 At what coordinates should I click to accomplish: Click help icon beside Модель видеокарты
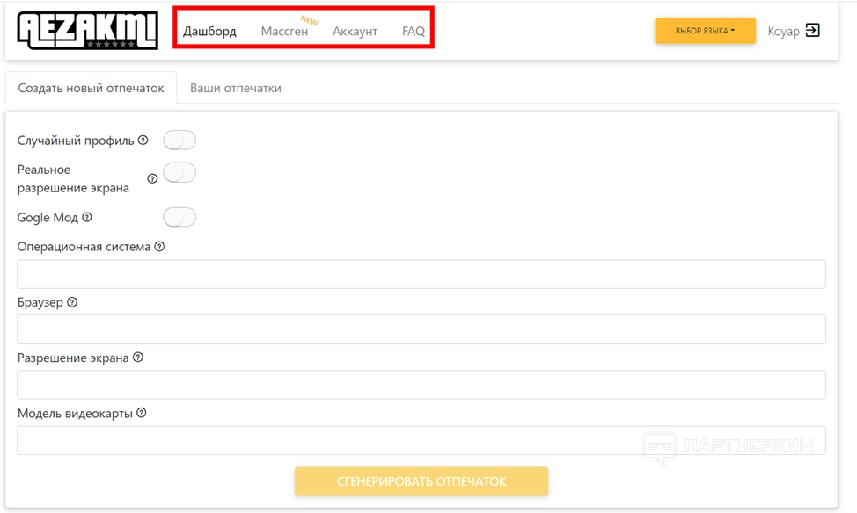[x=142, y=413]
